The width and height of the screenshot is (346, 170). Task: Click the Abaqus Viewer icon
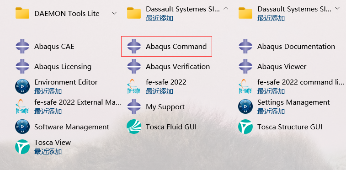click(x=245, y=66)
